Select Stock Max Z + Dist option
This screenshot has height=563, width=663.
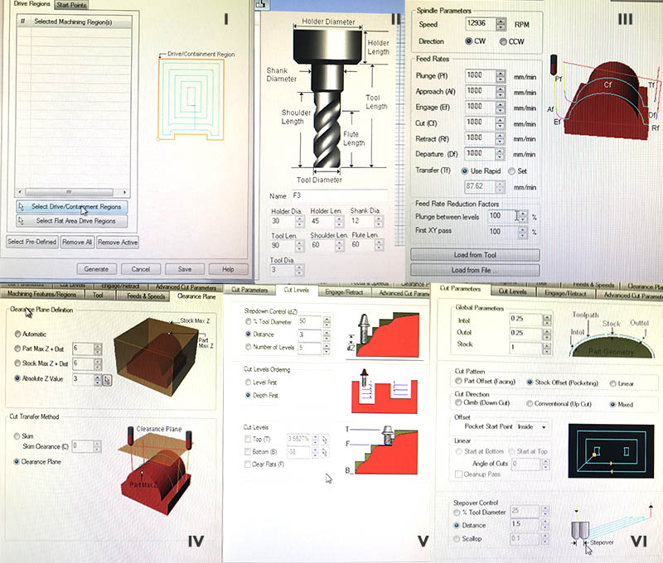pos(17,363)
